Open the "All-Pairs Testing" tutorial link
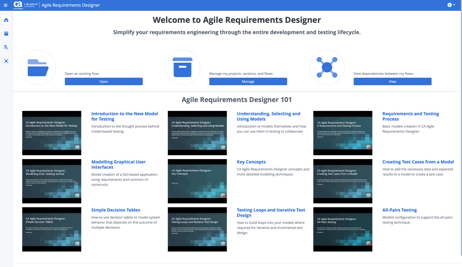This screenshot has width=462, height=267. pos(399,210)
